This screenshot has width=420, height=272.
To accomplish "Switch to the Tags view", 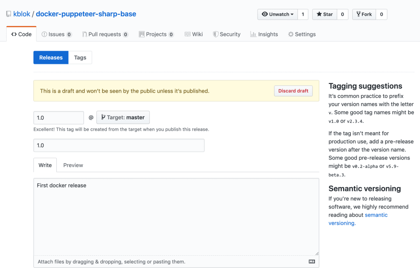I will [80, 58].
